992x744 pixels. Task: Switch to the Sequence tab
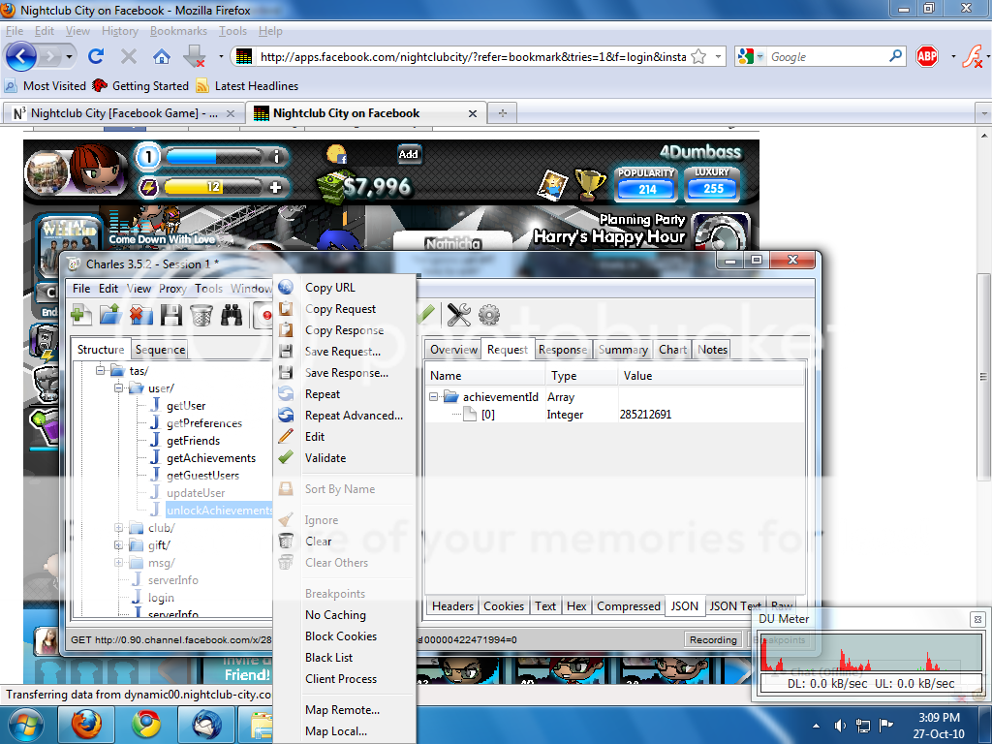(160, 349)
